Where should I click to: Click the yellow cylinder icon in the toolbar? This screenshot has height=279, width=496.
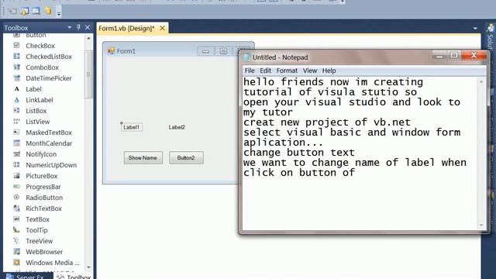(48, 11)
